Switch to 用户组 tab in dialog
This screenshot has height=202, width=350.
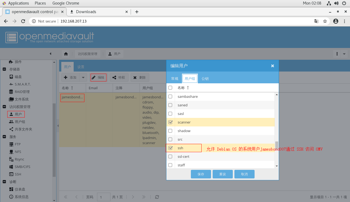click(190, 78)
